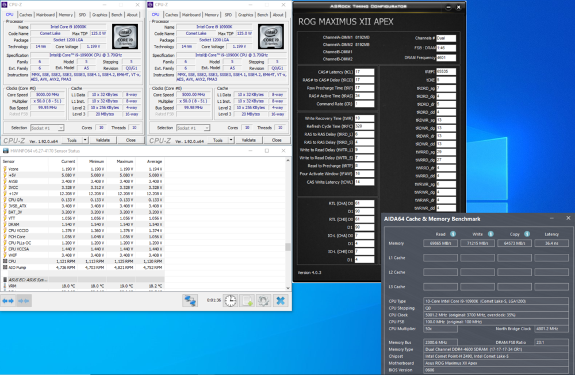Click AIDA64 North Bridge Clock value
The width and height of the screenshot is (575, 375).
pyautogui.click(x=551, y=329)
